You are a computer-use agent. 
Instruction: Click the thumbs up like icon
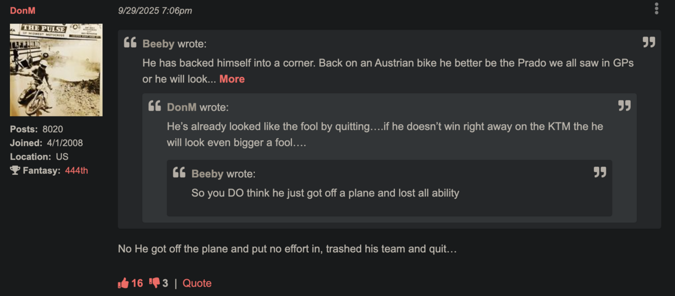[x=123, y=283]
